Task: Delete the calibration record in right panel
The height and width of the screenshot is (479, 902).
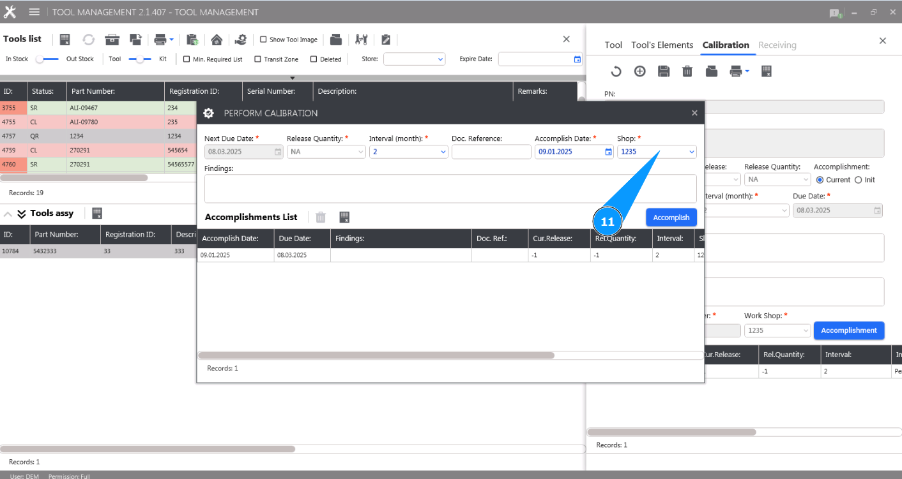Action: (x=687, y=71)
